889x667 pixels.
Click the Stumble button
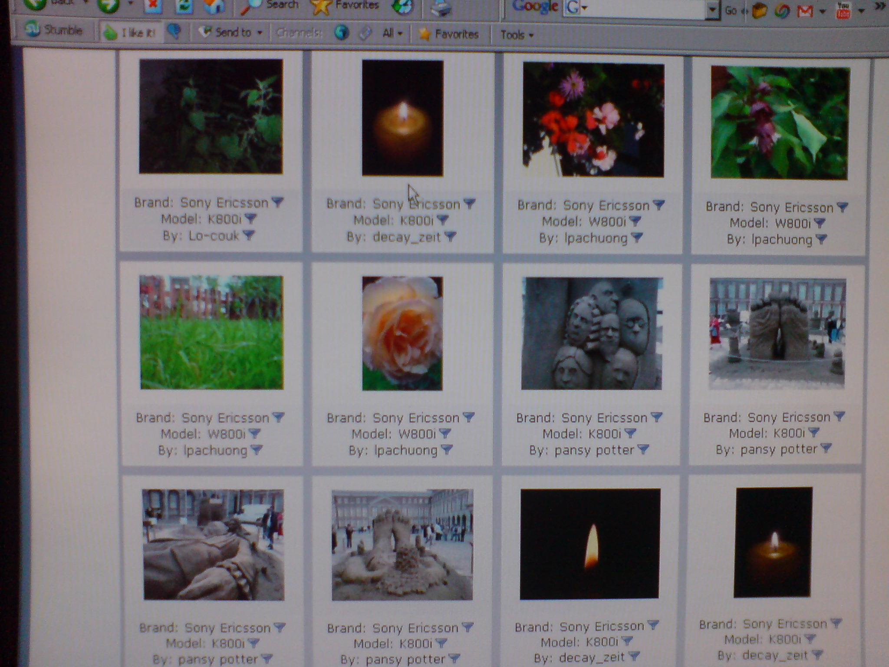(x=54, y=30)
